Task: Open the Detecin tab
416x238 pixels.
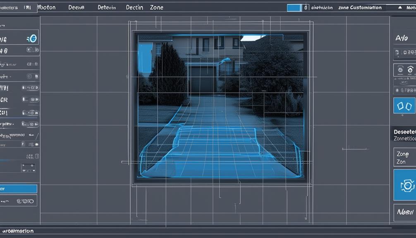Action: click(107, 7)
